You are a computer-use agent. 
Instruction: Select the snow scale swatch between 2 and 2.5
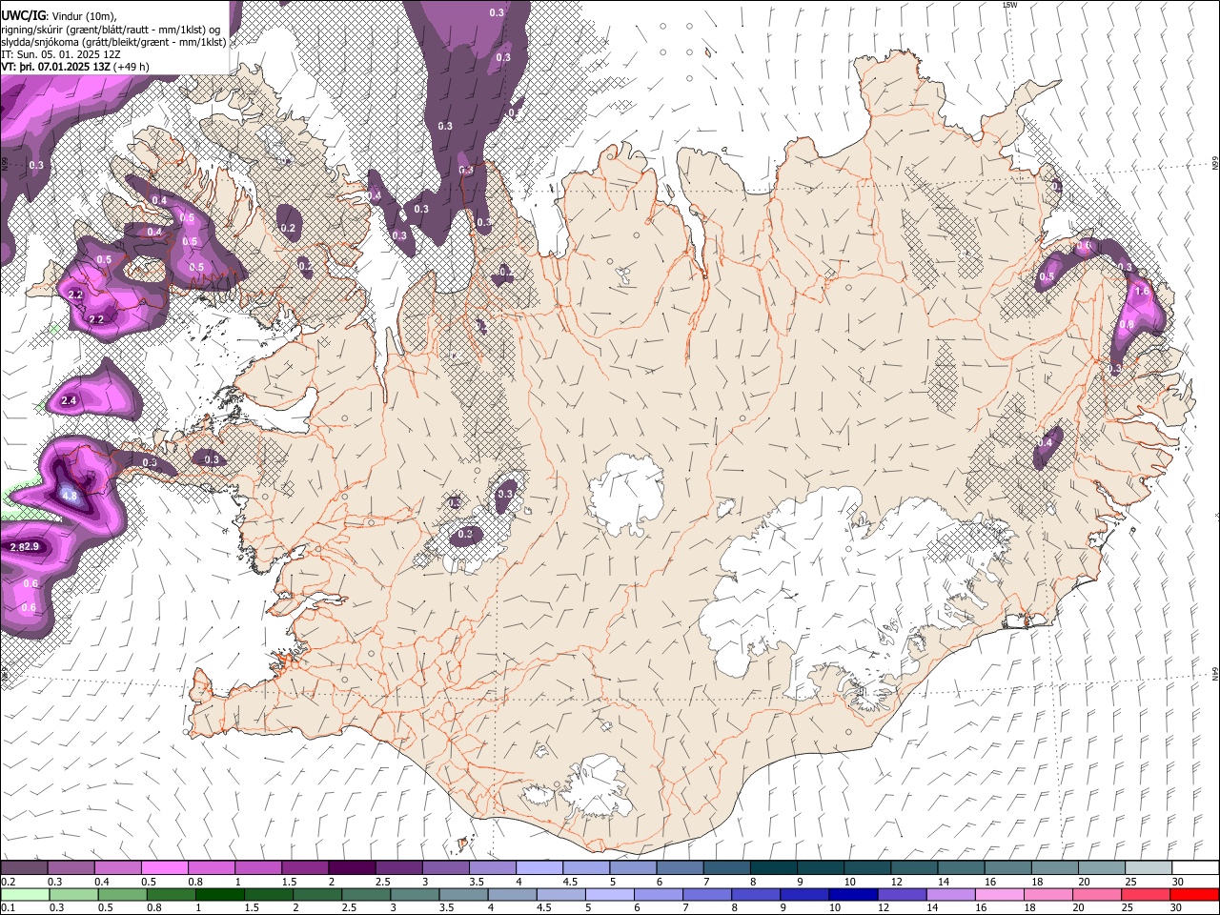(352, 868)
